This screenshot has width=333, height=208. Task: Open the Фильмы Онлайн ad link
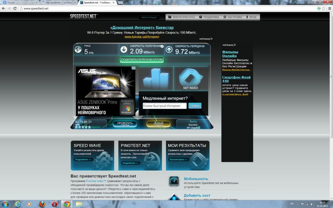tap(230, 54)
